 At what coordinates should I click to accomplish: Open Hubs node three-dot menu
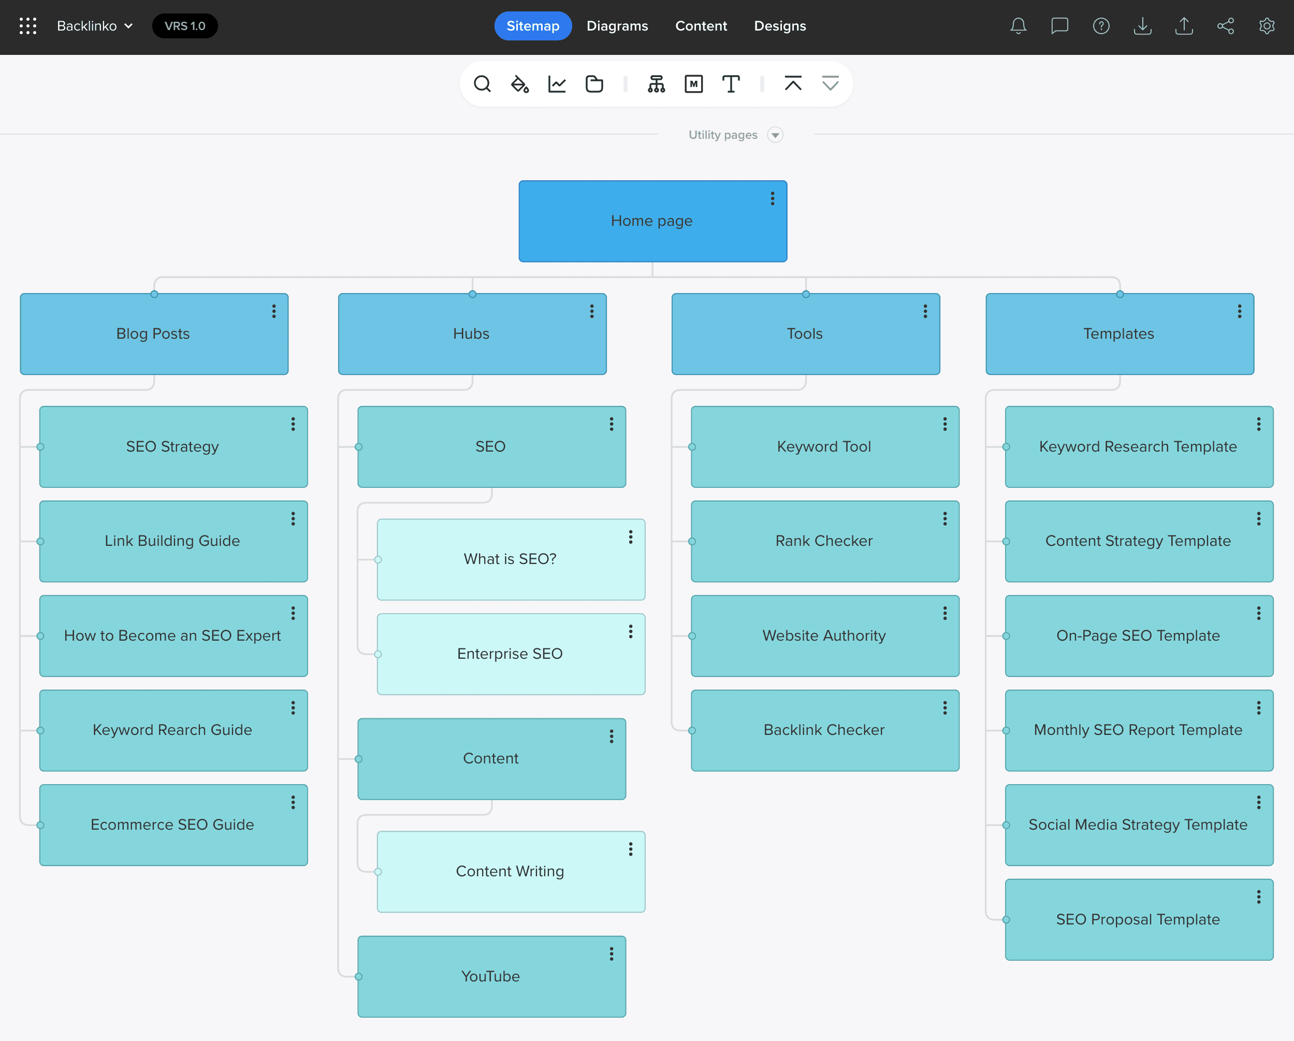[x=592, y=311]
